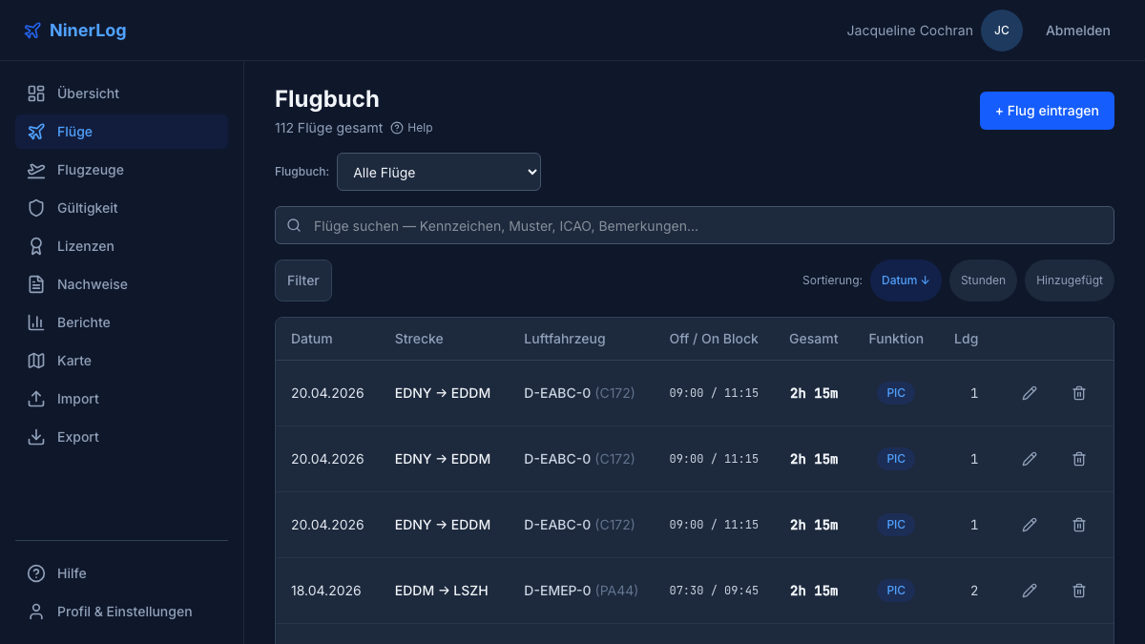The image size is (1145, 644).
Task: Open Berichte via its bar chart icon
Action: pos(36,322)
